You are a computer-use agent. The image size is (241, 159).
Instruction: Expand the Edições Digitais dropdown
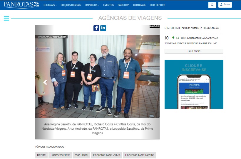[70, 5]
